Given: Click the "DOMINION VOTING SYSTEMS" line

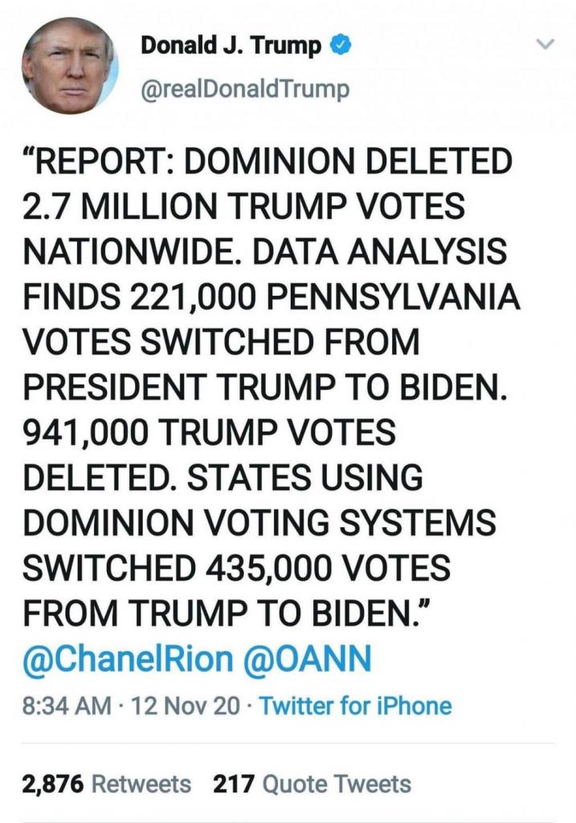Looking at the screenshot, I should (259, 524).
